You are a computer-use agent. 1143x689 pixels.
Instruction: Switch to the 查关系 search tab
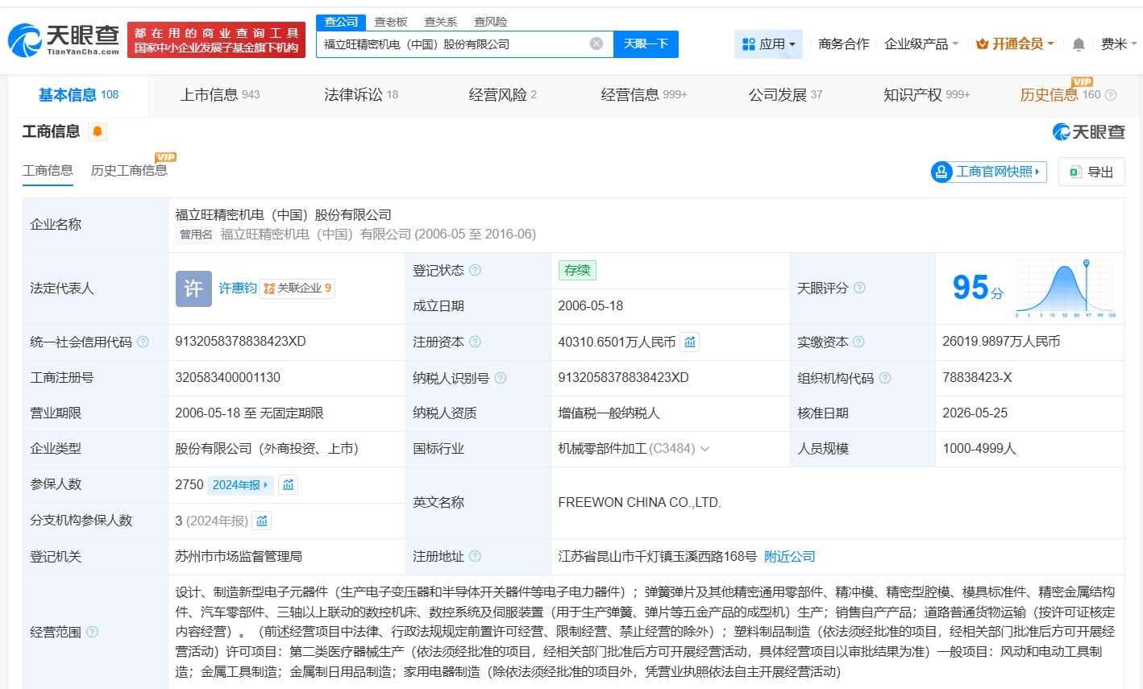441,22
